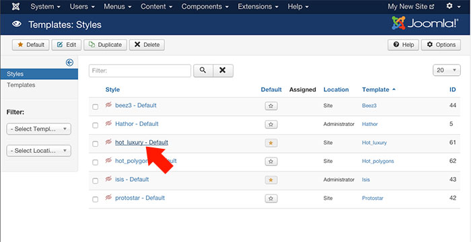
Task: Click the preview eye icon beside isis - Default
Action: [109, 179]
